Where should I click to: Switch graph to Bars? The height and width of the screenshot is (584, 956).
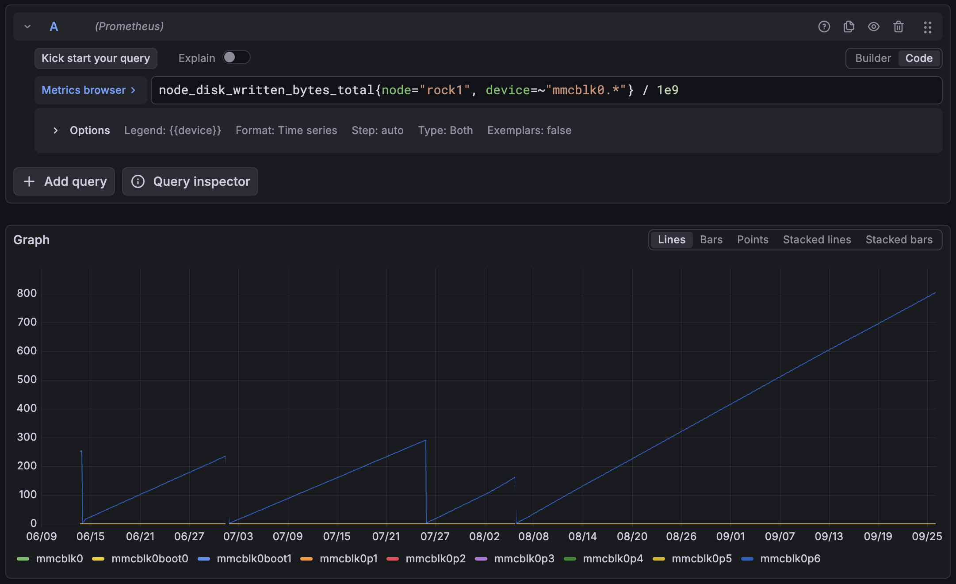click(x=711, y=240)
